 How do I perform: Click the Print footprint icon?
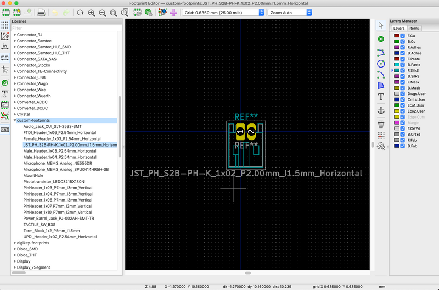click(x=41, y=12)
